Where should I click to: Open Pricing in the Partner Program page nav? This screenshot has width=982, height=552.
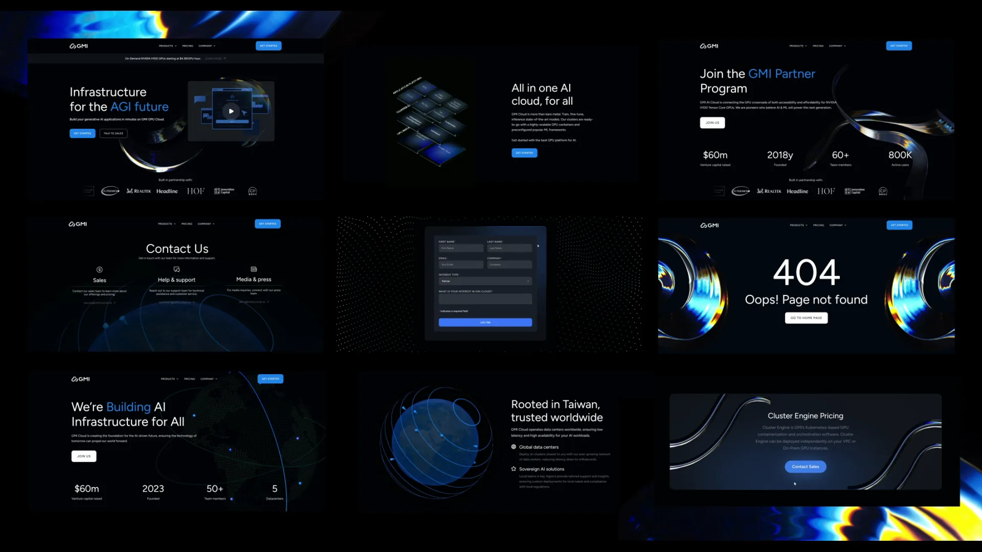coord(818,46)
